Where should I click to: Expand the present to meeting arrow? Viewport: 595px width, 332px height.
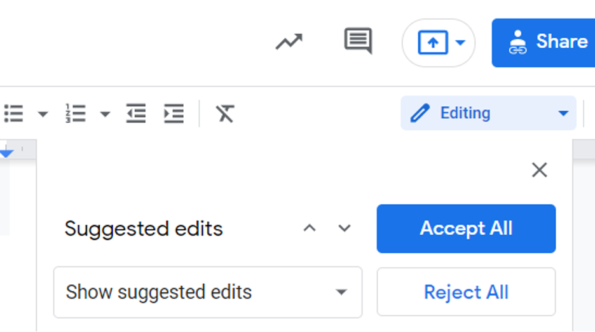460,43
